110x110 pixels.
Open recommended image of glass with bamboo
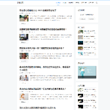click(87, 72)
